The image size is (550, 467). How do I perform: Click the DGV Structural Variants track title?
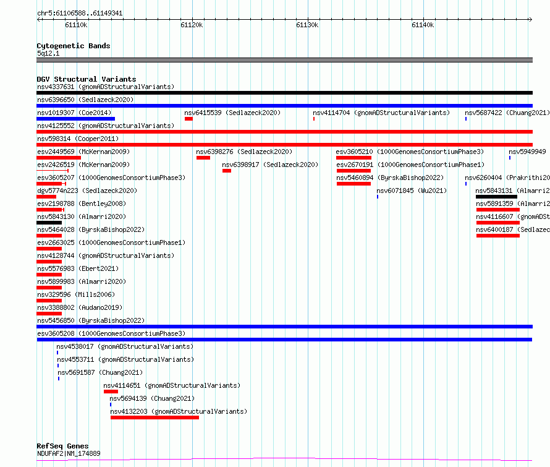click(x=87, y=79)
